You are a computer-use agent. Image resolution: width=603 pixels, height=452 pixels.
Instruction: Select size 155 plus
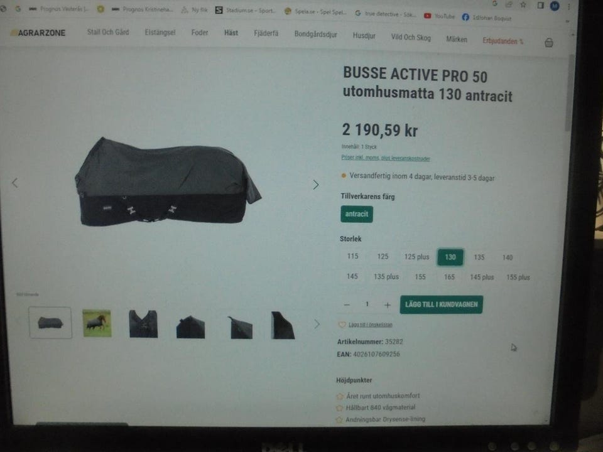pos(518,277)
